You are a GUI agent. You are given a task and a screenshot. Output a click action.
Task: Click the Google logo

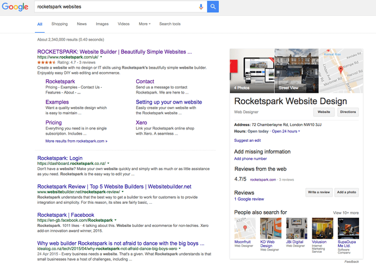15,7
